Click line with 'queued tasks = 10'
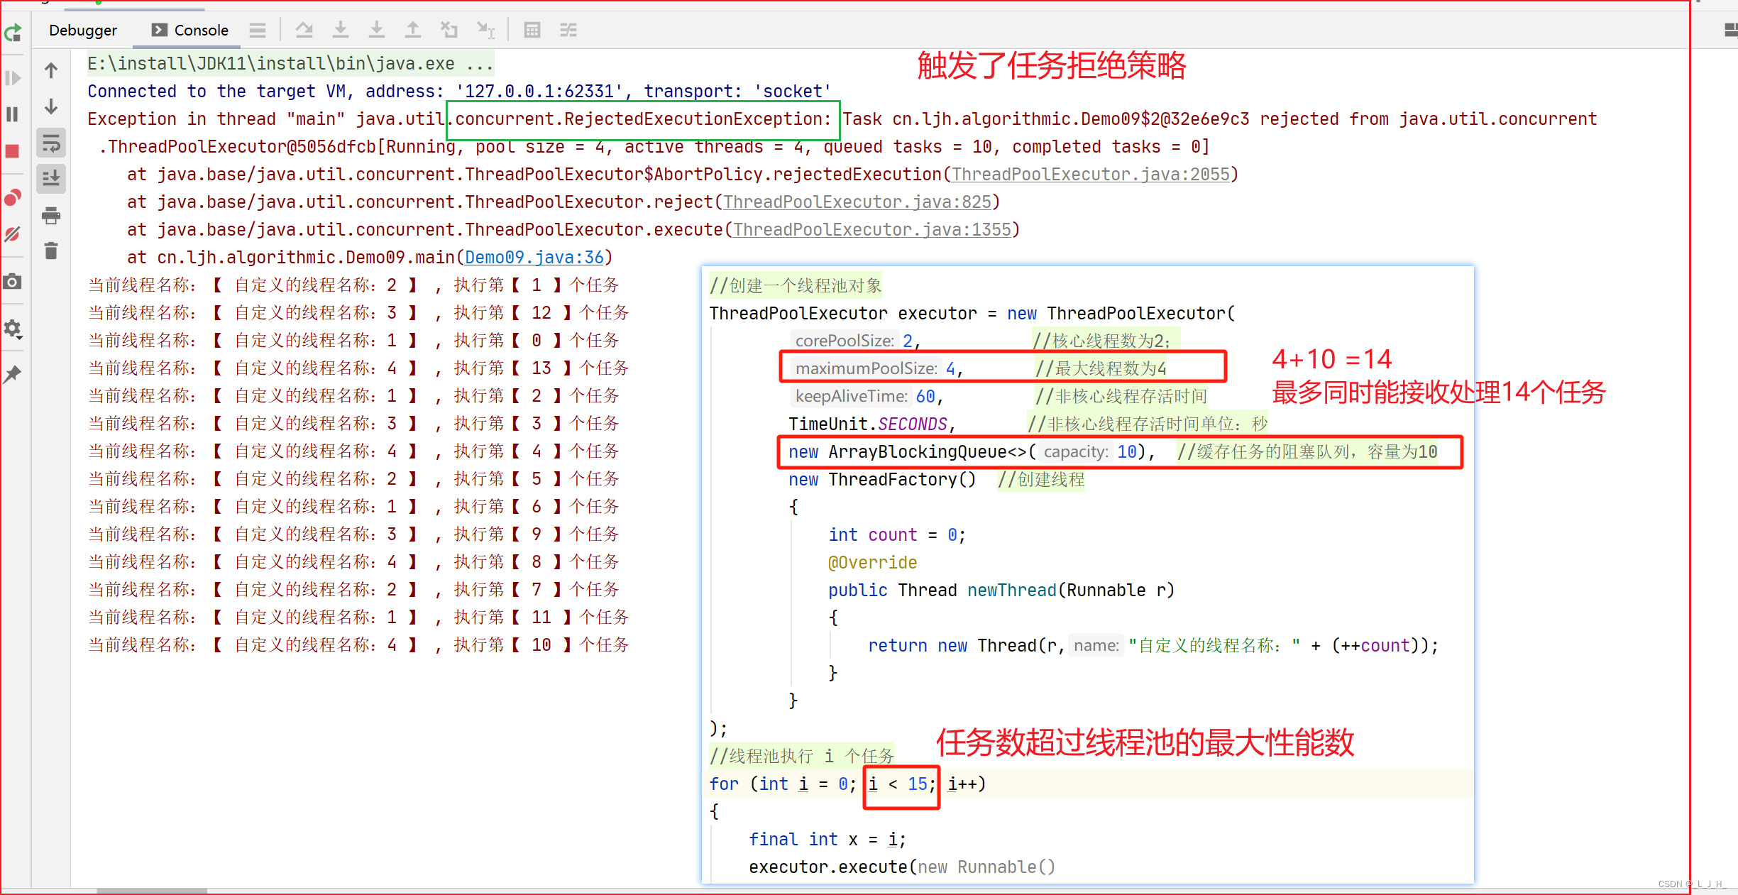 [x=653, y=147]
